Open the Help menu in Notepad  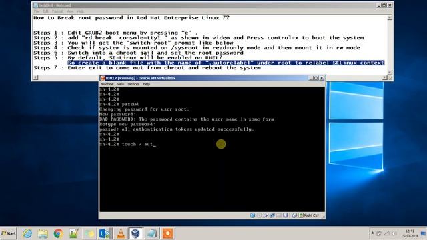(x=80, y=11)
